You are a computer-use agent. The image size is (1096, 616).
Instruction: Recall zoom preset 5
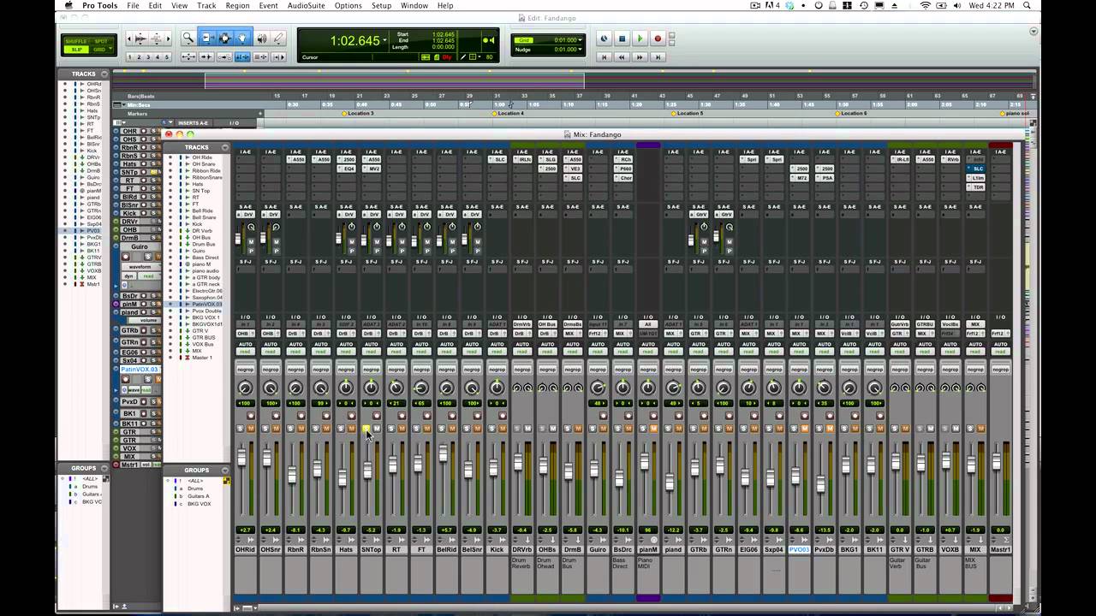click(x=167, y=57)
